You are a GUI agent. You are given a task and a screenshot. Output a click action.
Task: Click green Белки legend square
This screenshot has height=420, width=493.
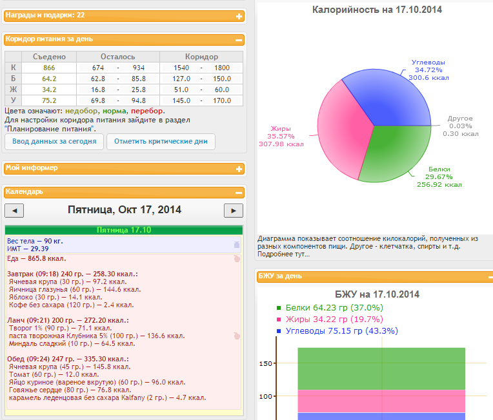[279, 308]
